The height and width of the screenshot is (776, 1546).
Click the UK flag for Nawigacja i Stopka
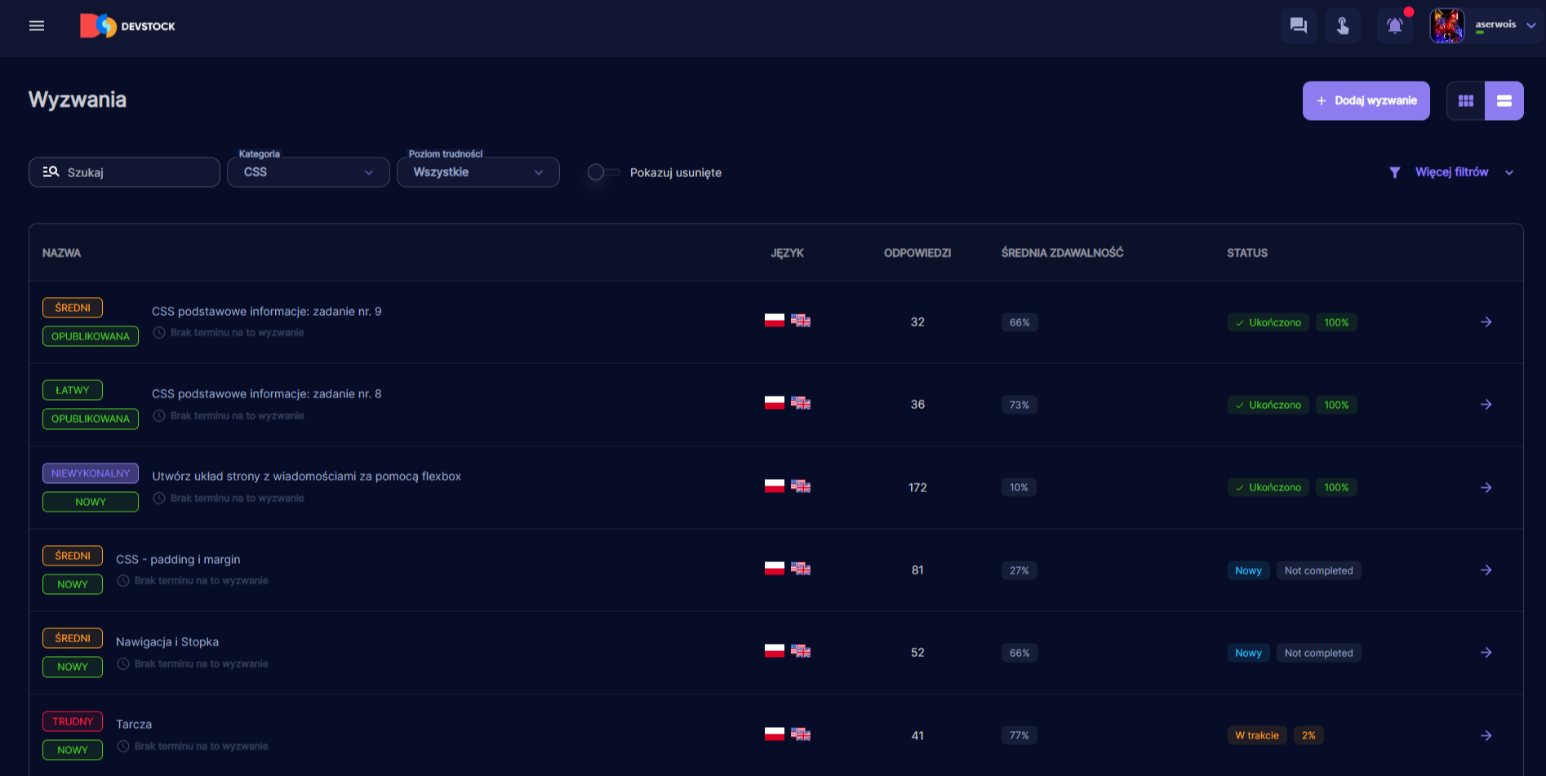pyautogui.click(x=801, y=651)
